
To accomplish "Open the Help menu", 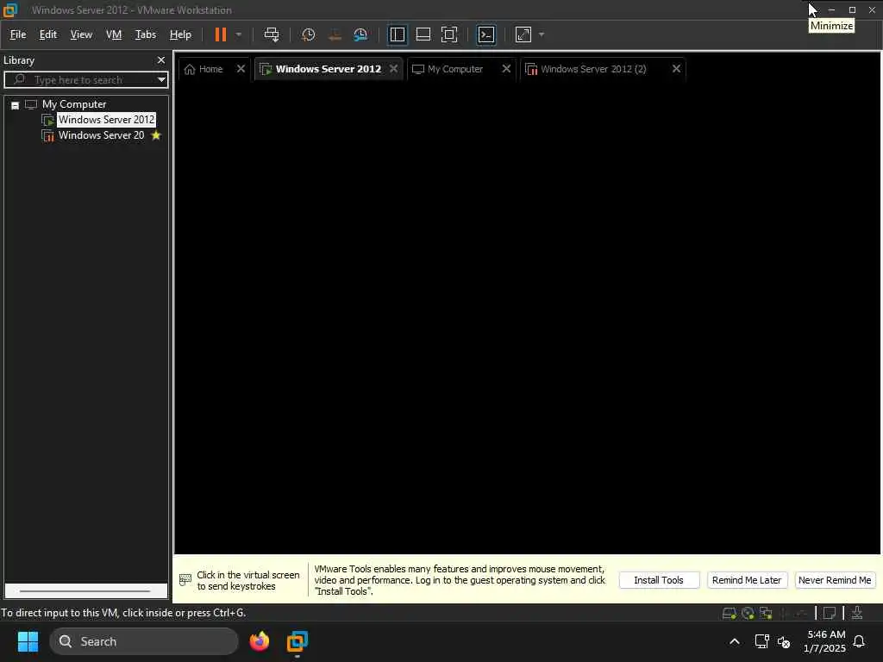I will pyautogui.click(x=180, y=34).
